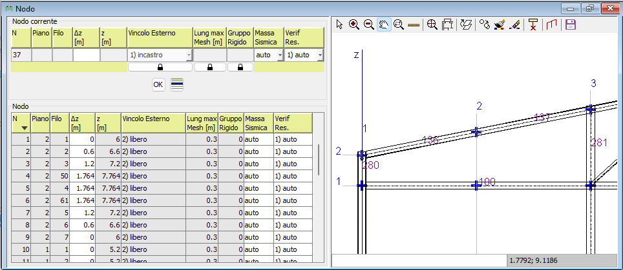This screenshot has height=270, width=623.
Task: Click the paintbrush color tool
Action: tap(500, 24)
